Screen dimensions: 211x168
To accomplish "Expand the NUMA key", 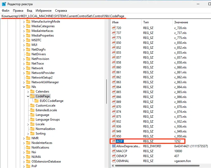I will click(24, 157).
